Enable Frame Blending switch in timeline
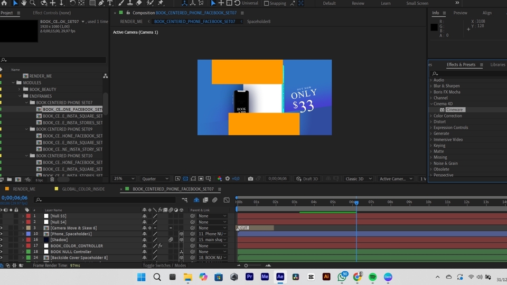507x285 pixels. (205, 200)
